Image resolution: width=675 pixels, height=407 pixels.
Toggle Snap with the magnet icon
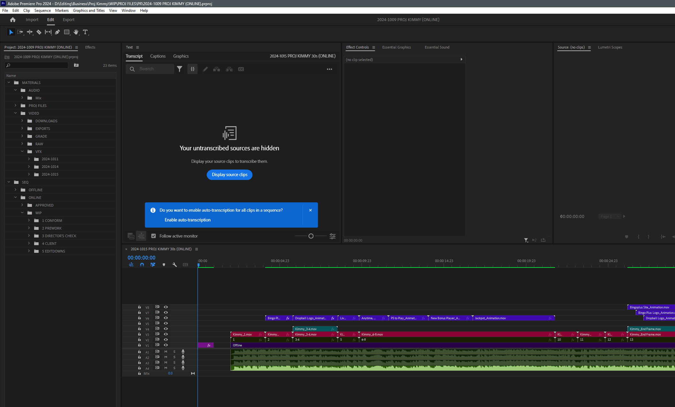pos(142,265)
